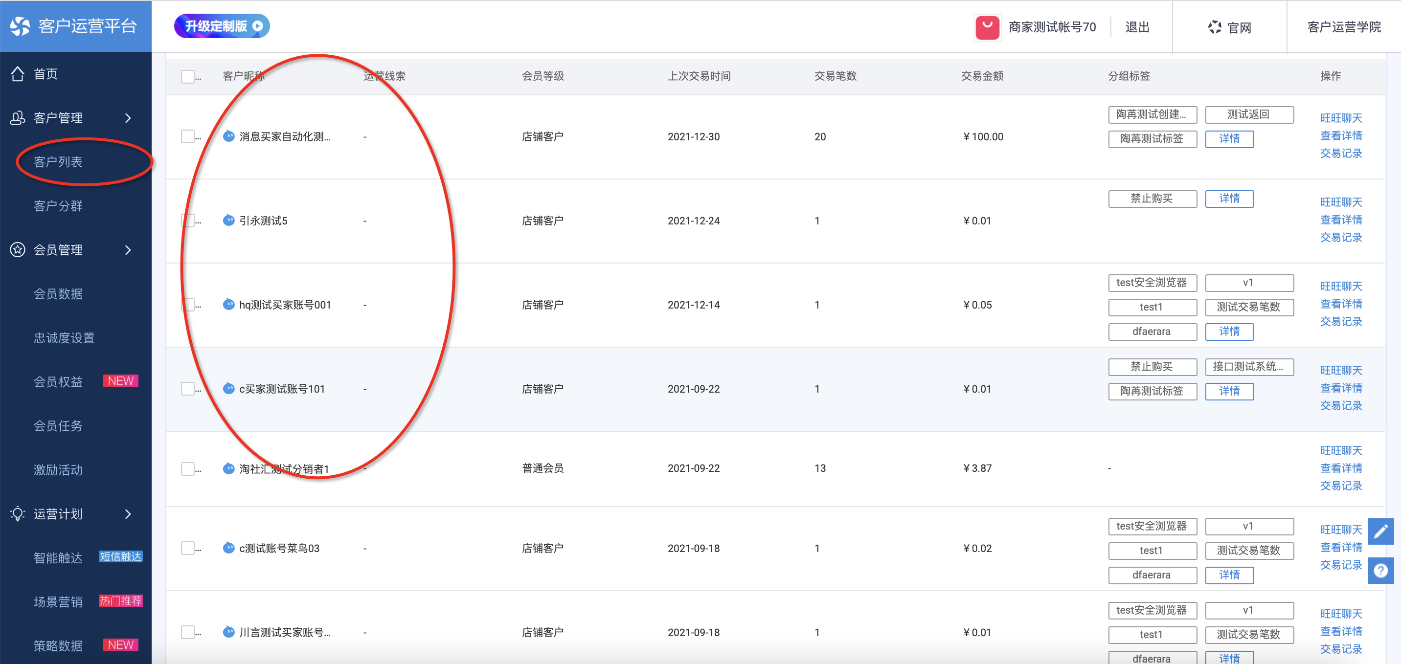Go to 忠诚度设置 menu item
Viewport: 1401px width, 664px height.
point(64,338)
